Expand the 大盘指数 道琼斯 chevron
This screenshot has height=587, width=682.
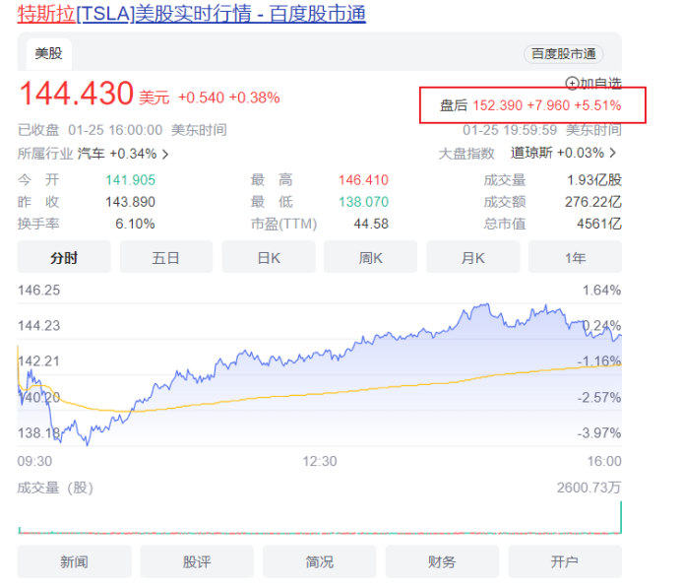tap(613, 153)
